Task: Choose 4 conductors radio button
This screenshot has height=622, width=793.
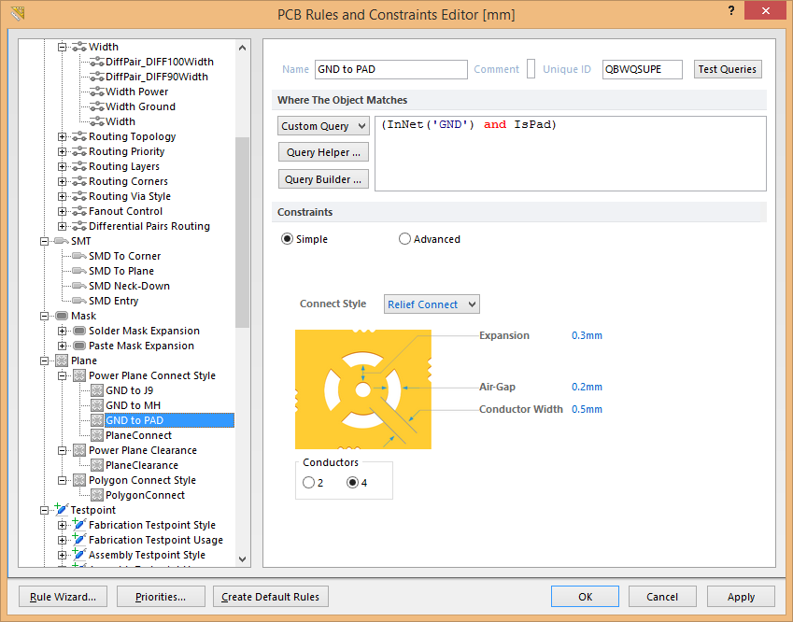Action: click(x=352, y=483)
